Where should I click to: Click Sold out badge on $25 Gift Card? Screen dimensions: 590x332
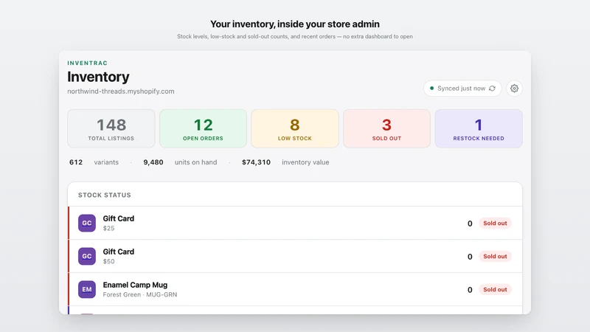495,224
